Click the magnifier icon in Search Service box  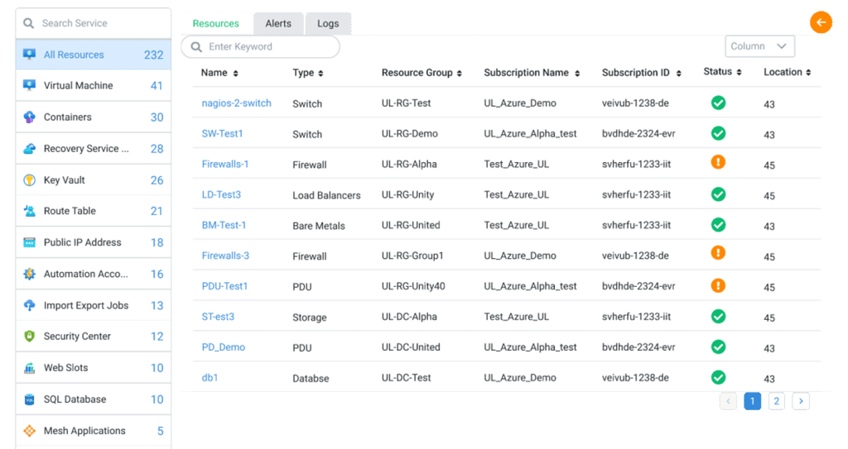point(28,23)
